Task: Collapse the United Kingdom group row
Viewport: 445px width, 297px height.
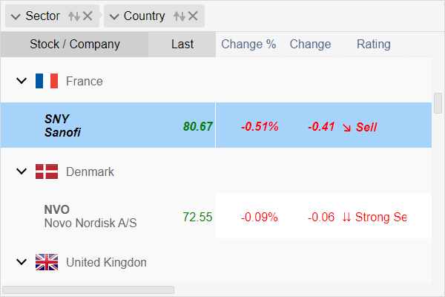Action: (21, 262)
